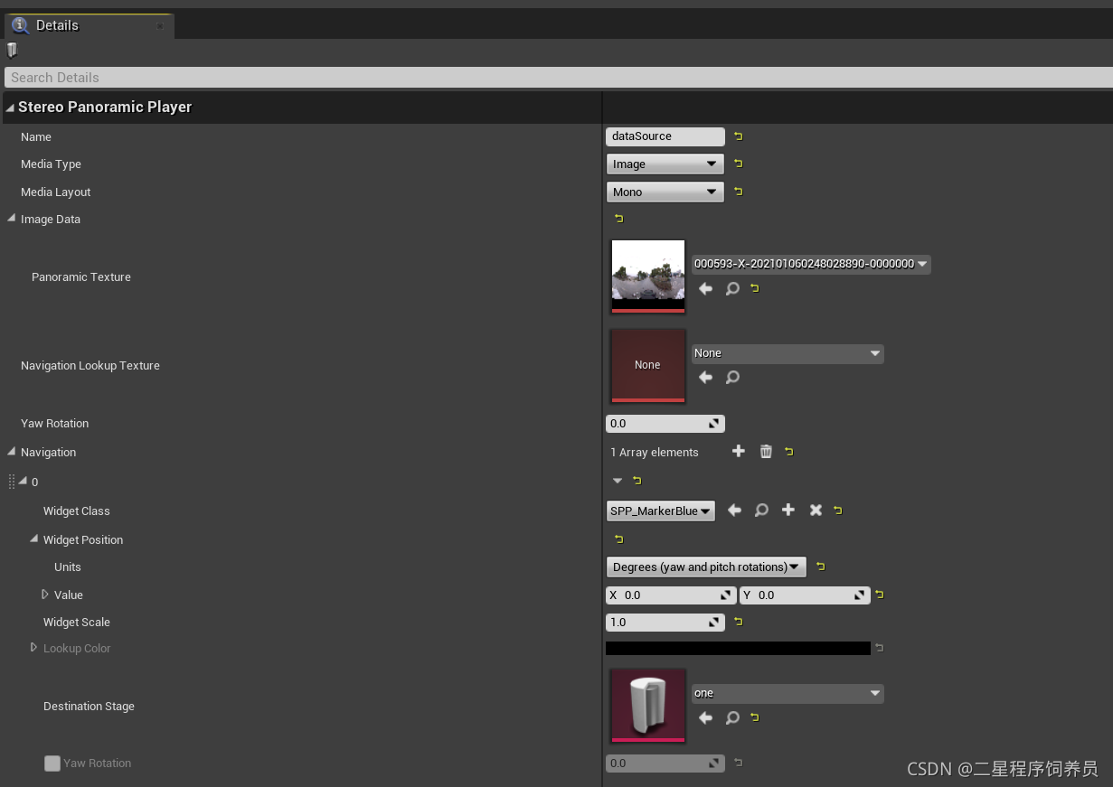Close the Details tab

160,26
